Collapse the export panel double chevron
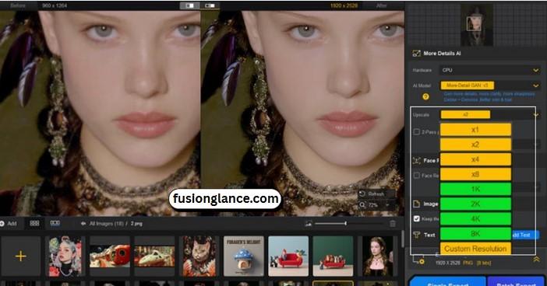This screenshot has height=286, width=547. tap(537, 260)
